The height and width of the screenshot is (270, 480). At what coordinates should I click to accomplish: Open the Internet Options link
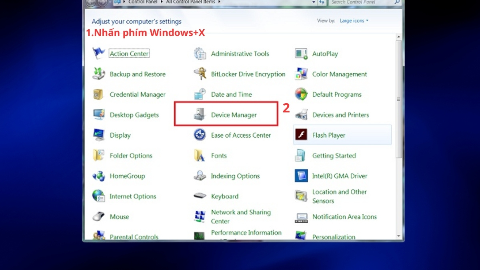(133, 196)
